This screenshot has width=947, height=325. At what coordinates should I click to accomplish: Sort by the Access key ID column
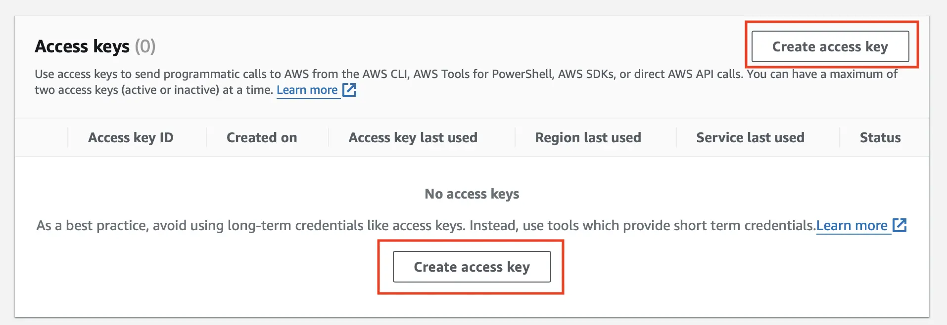pyautogui.click(x=131, y=137)
